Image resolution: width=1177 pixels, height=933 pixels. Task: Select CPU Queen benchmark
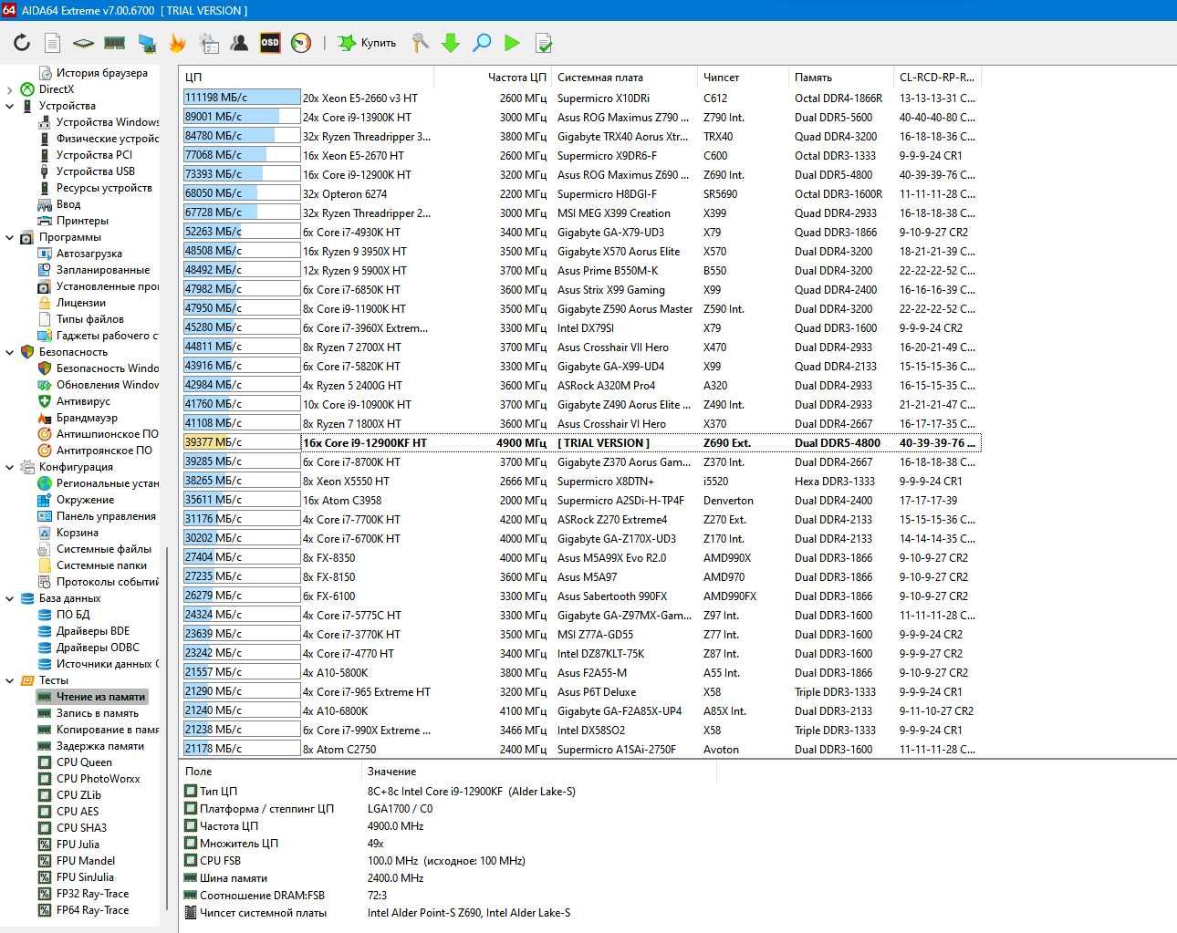point(84,762)
